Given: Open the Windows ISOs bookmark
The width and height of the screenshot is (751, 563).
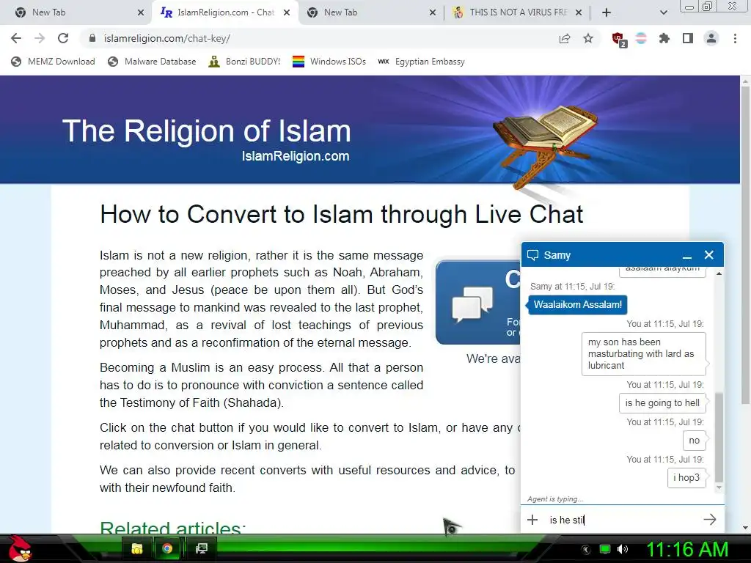Looking at the screenshot, I should 329,62.
